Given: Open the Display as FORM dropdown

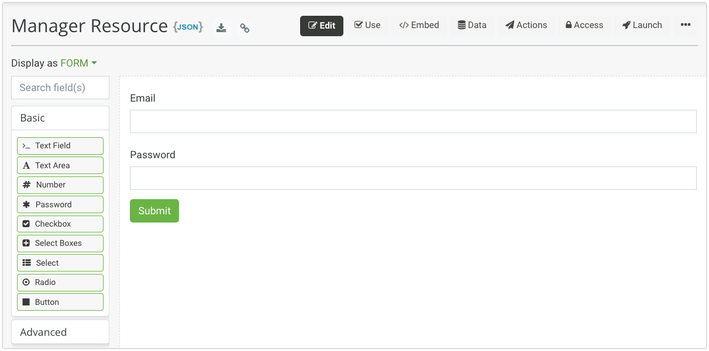Looking at the screenshot, I should tap(78, 63).
